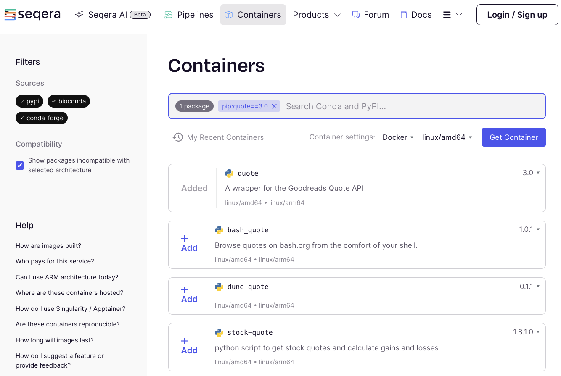This screenshot has height=376, width=561.
Task: Click the Python icon next to quote package
Action: click(229, 173)
